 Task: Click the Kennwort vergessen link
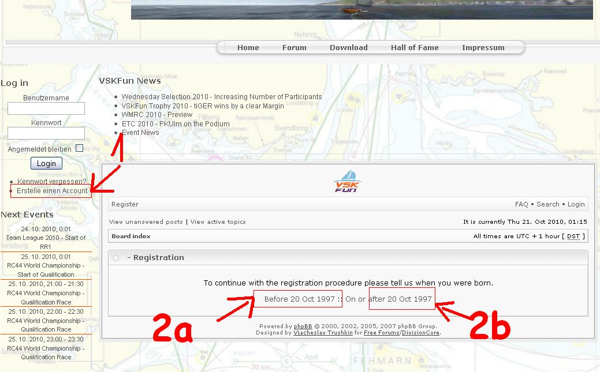coord(51,182)
